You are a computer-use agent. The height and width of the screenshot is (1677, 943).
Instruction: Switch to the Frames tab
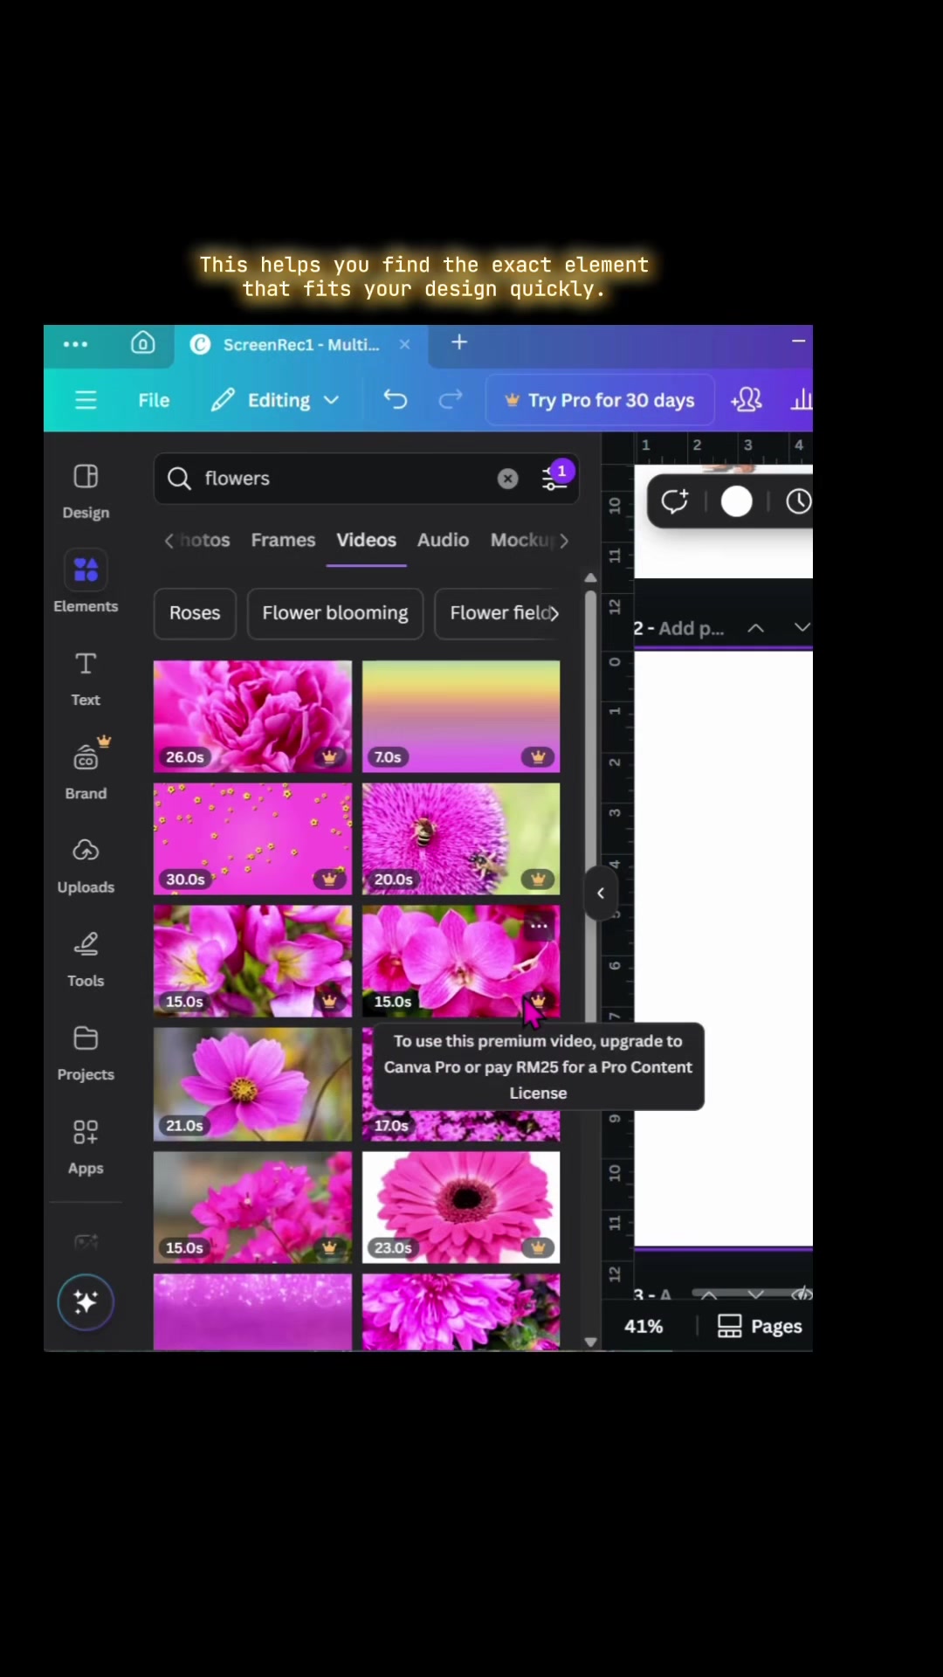coord(283,540)
